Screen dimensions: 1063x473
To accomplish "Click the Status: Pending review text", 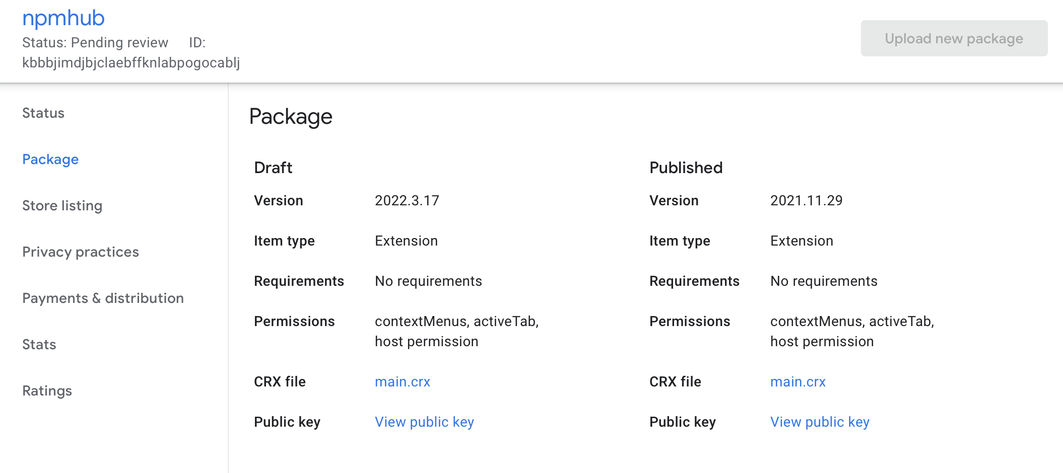I will click(x=95, y=43).
